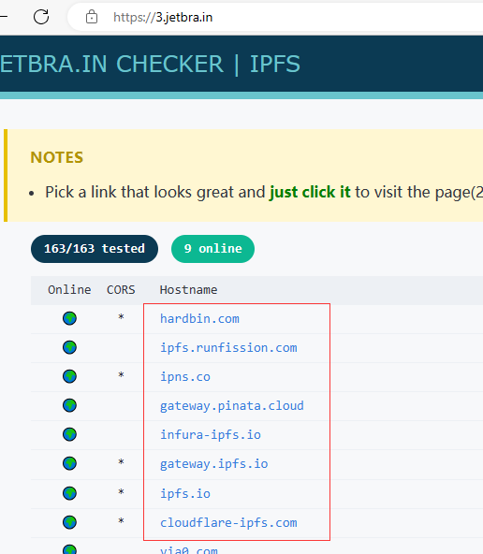Image resolution: width=483 pixels, height=554 pixels.
Task: Visit the ipns.co hostname link
Action: click(185, 376)
